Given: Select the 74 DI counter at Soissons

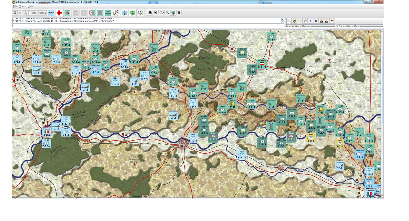Looking at the screenshot, I should click(x=193, y=138).
